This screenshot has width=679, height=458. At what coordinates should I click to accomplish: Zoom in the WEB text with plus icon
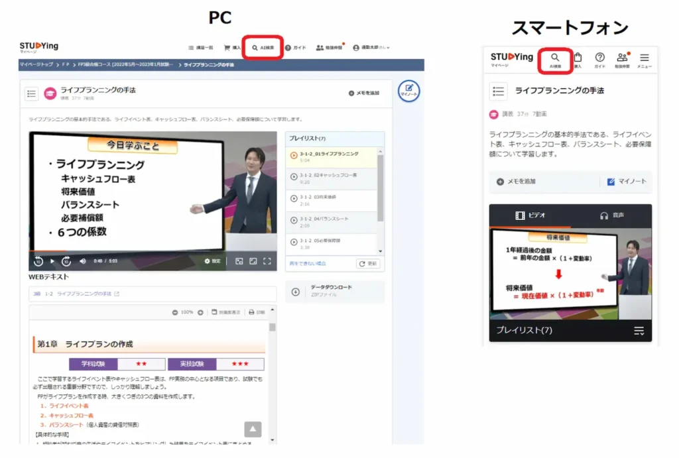tap(200, 312)
